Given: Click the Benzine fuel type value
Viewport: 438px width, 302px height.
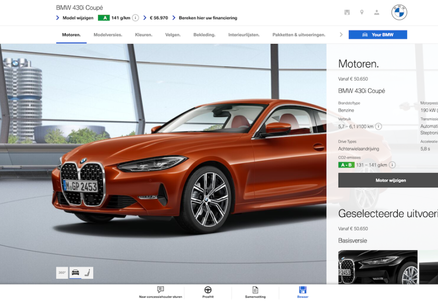Looking at the screenshot, I should click(x=346, y=110).
